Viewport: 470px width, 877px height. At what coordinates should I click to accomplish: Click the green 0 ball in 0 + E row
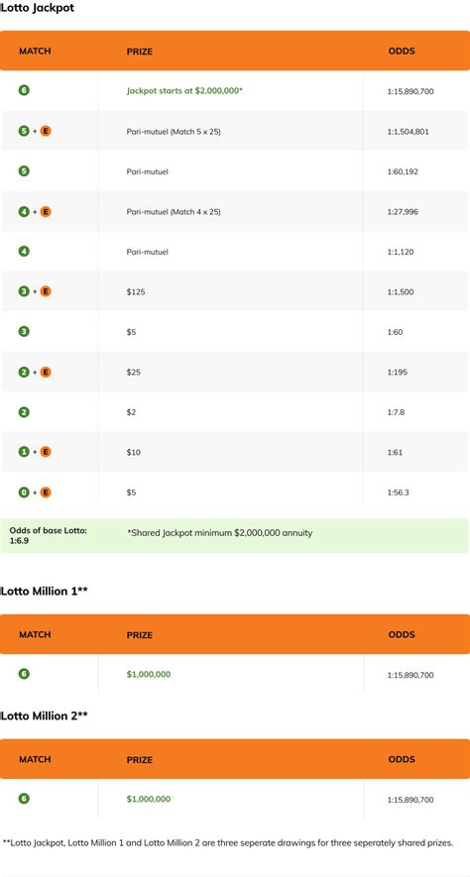[x=24, y=493]
